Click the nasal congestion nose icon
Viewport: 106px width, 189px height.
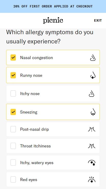click(93, 58)
